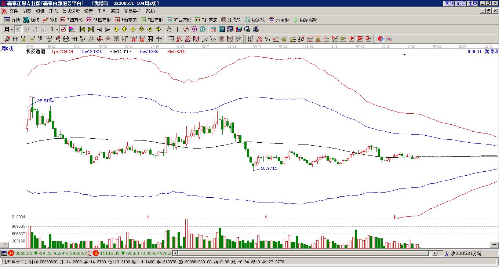Open the 江恩 menu
The width and height of the screenshot is (499, 267).
click(x=53, y=11)
